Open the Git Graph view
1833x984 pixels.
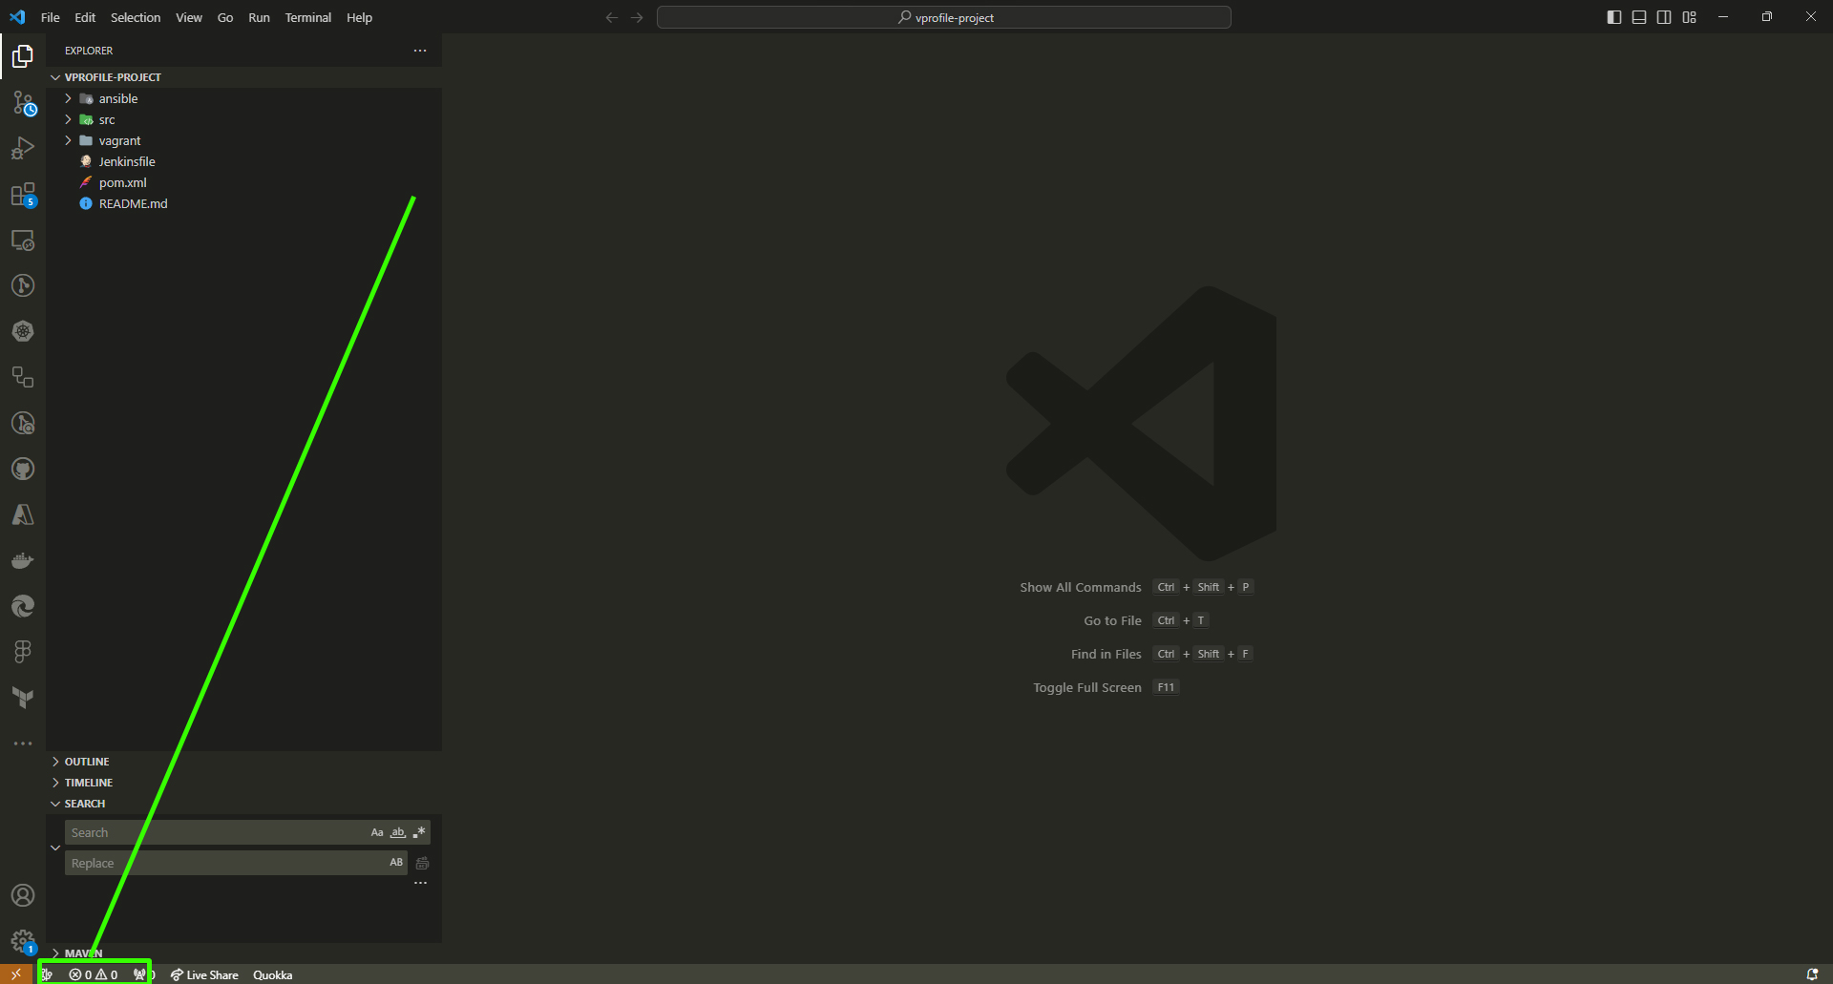pyautogui.click(x=23, y=285)
